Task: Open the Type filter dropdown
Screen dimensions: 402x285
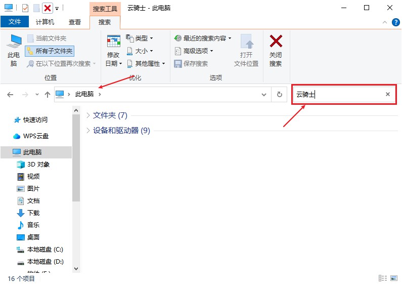Action: tap(140, 38)
